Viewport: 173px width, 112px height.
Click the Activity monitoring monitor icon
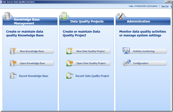click(126, 51)
